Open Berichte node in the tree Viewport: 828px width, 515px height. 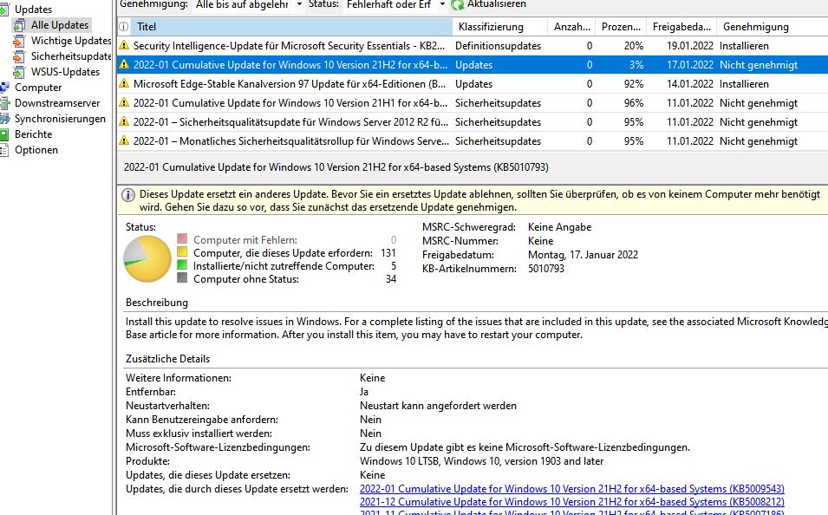pos(33,134)
